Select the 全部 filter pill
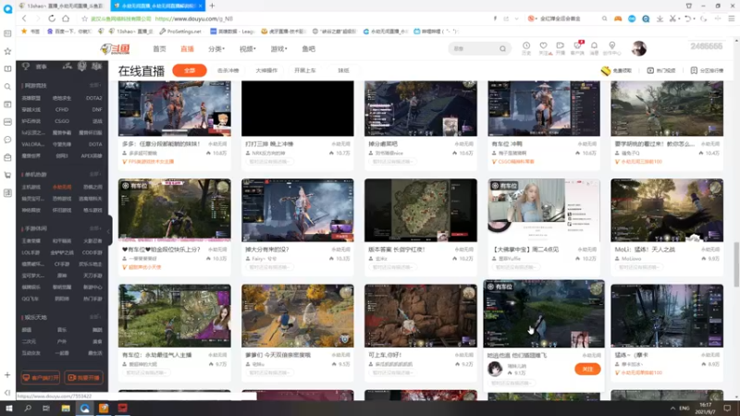Image resolution: width=740 pixels, height=416 pixels. click(x=190, y=70)
